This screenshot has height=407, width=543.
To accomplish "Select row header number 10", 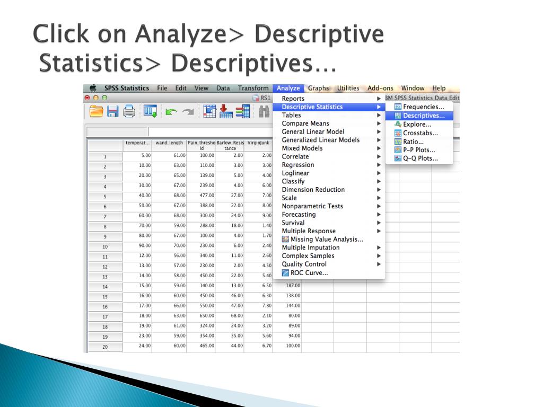I will point(105,247).
